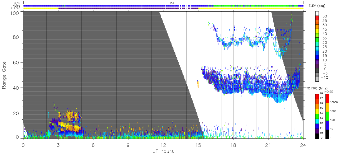Pick the green swatch in the NOISE color bar
The image size is (341, 157).
tap(327, 116)
